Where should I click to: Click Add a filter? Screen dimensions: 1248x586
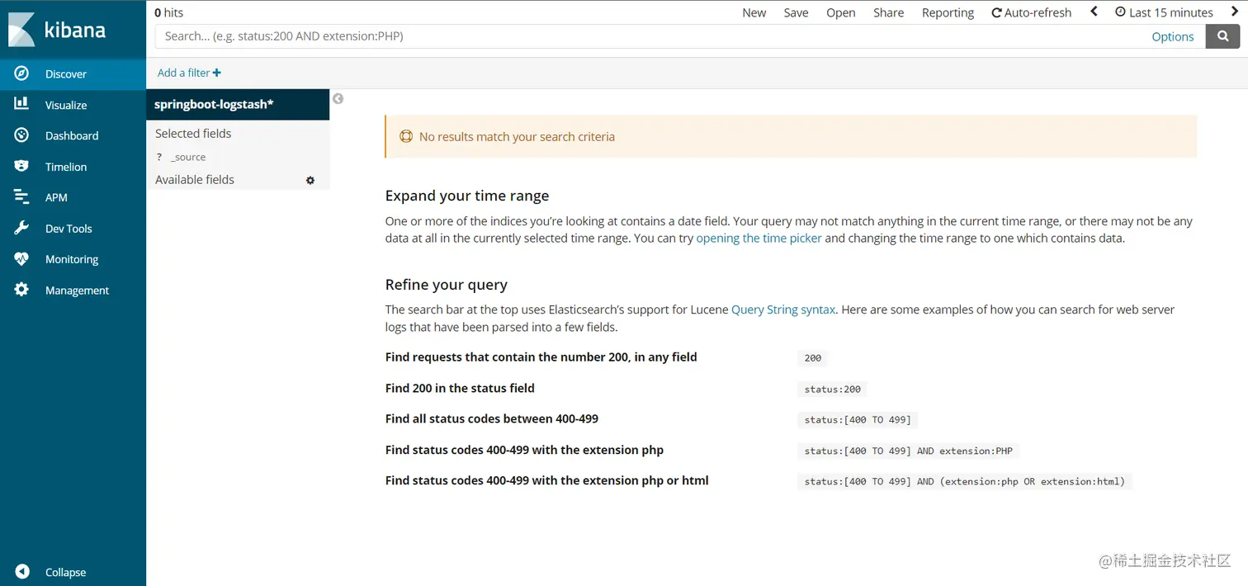click(189, 73)
